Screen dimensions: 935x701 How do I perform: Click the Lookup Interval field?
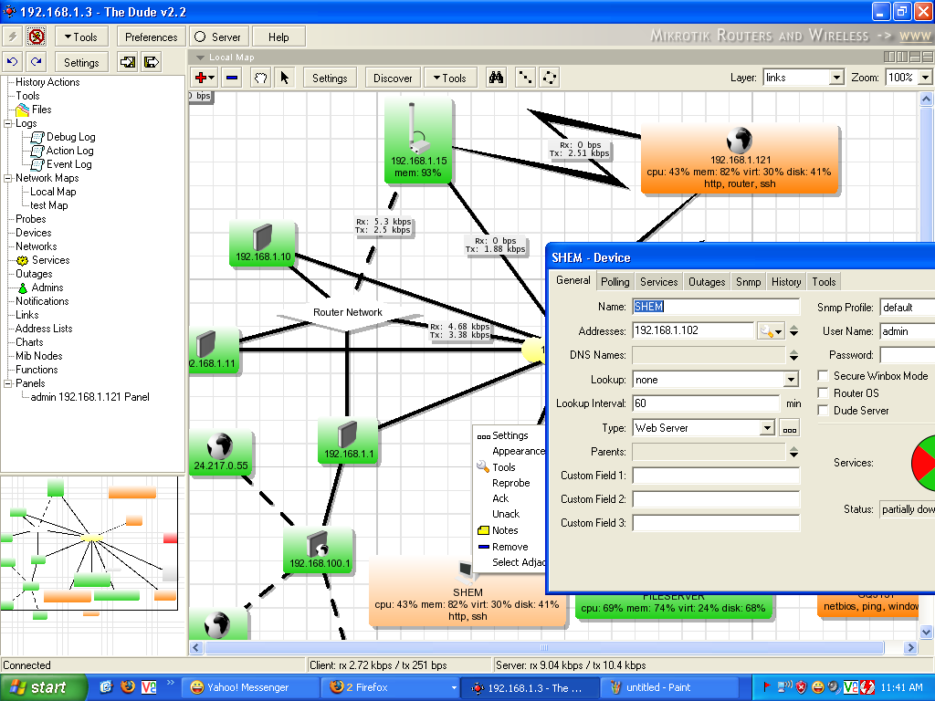[x=706, y=403]
